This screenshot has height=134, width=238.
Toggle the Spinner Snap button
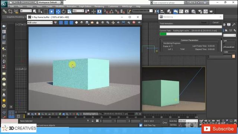(x=122, y=12)
